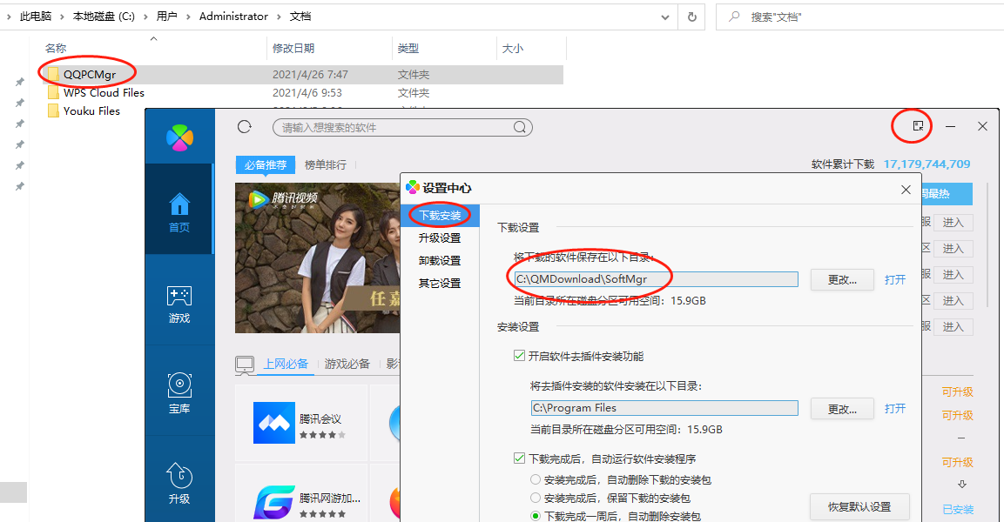Sort files by the 大小 column header
1004x522 pixels.
[x=512, y=48]
